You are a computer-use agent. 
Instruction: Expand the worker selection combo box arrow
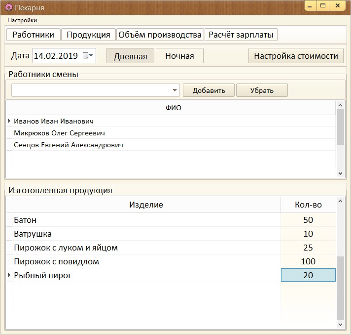pos(175,90)
